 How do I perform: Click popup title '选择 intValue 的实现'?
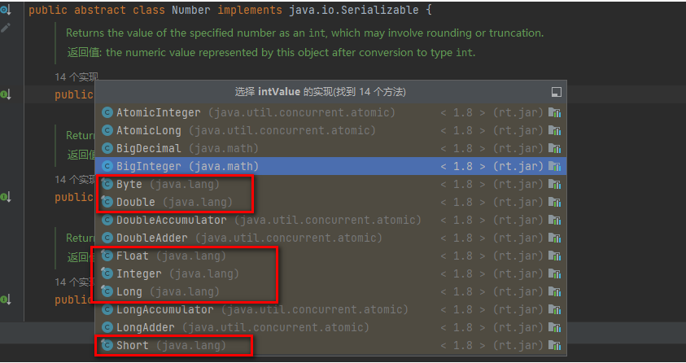(321, 92)
